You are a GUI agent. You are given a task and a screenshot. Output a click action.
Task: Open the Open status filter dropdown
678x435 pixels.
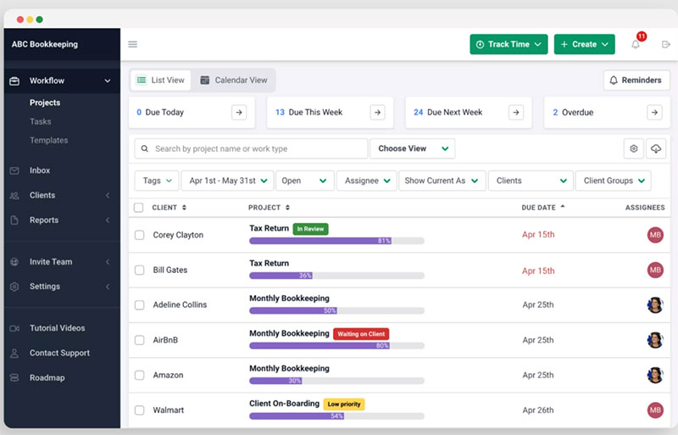pos(305,181)
